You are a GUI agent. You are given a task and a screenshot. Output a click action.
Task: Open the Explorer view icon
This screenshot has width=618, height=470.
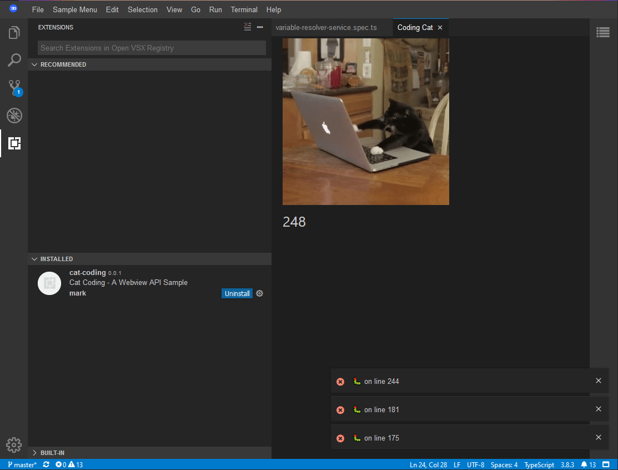[x=14, y=32]
